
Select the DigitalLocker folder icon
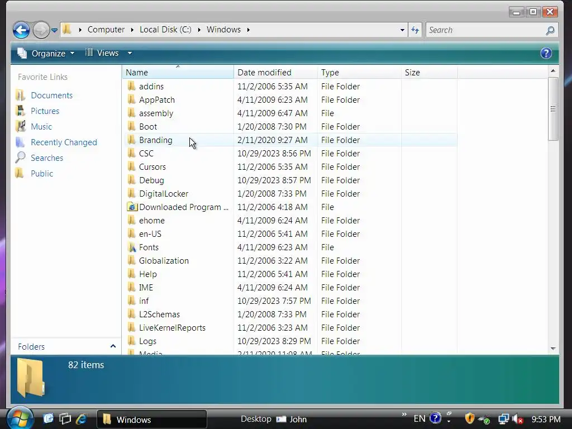132,194
